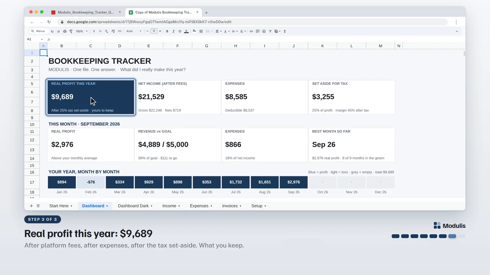Search the Menus box in toolbar
The width and height of the screenshot is (490, 275).
click(38, 31)
